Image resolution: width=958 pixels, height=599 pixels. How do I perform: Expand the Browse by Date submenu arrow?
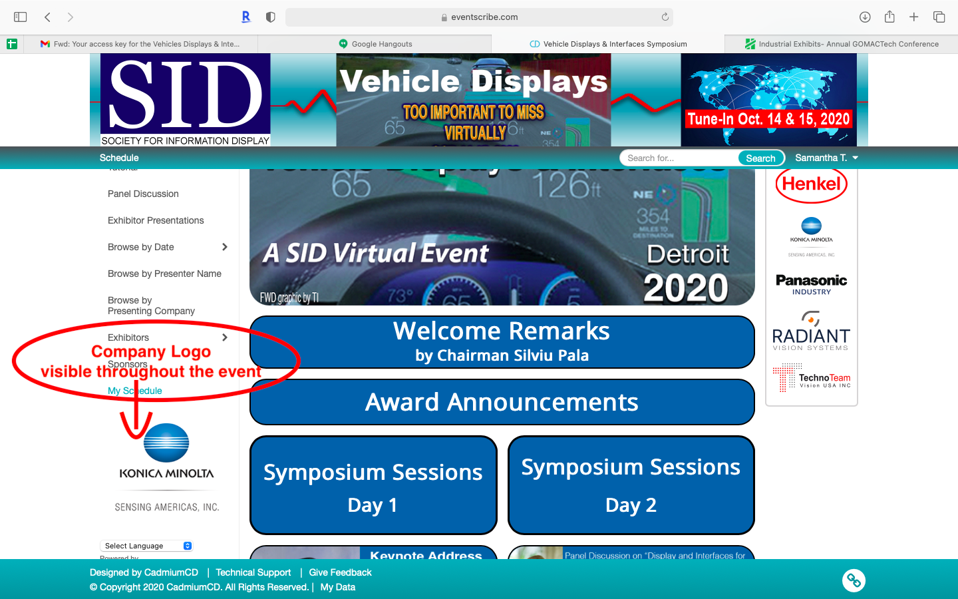point(224,247)
